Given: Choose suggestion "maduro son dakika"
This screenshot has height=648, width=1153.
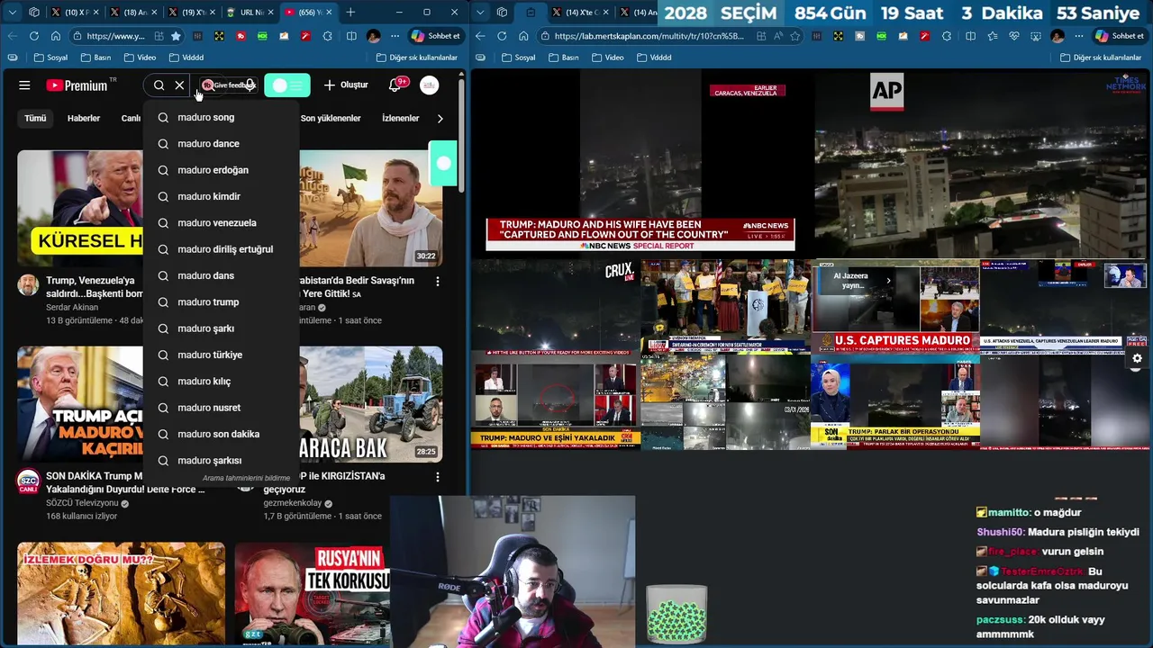Looking at the screenshot, I should [x=221, y=434].
